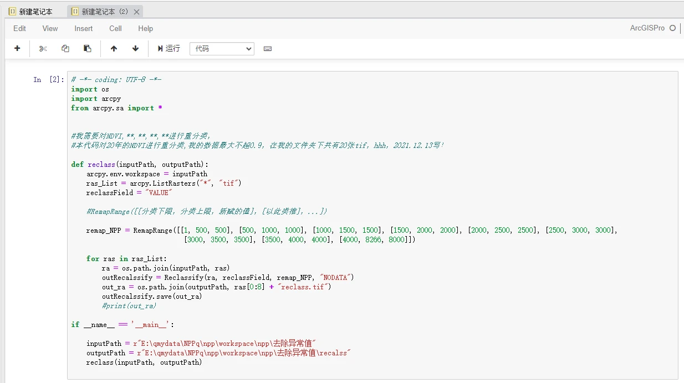Click the '# -*- coding: UTF-8 -*-' comment
This screenshot has width=684, height=383.
116,80
